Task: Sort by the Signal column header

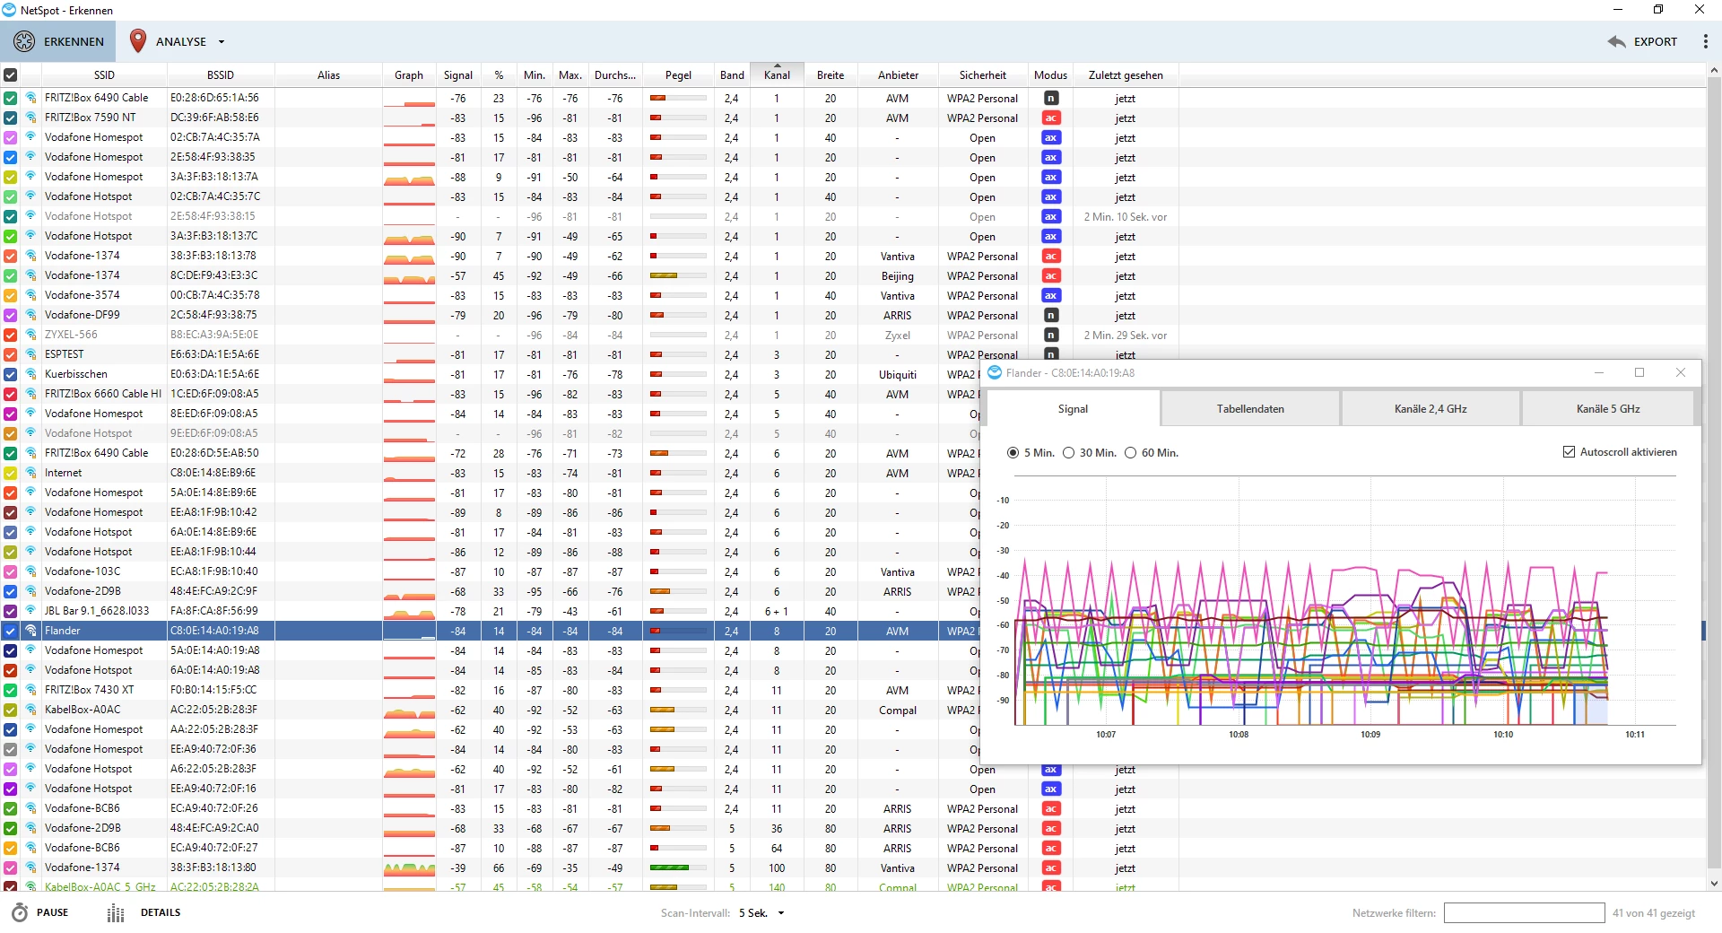Action: coord(457,75)
